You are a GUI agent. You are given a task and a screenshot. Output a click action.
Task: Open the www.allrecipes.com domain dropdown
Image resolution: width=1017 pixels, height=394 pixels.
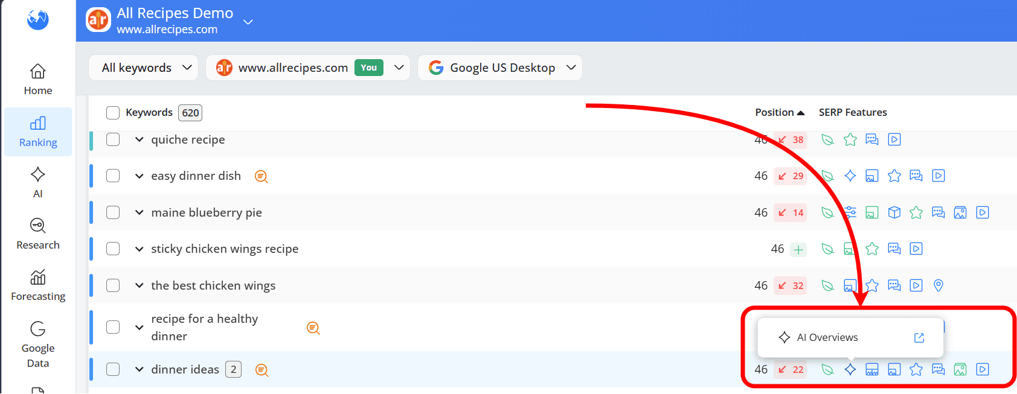point(308,68)
